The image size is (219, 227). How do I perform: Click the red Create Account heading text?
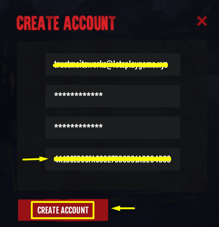click(x=66, y=23)
